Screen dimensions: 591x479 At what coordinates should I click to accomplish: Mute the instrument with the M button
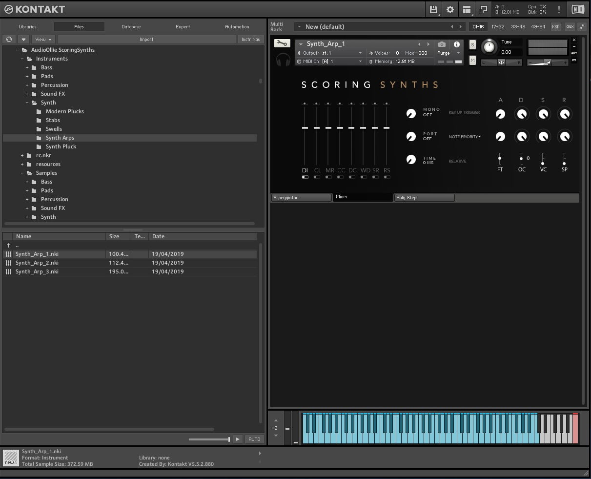(472, 60)
